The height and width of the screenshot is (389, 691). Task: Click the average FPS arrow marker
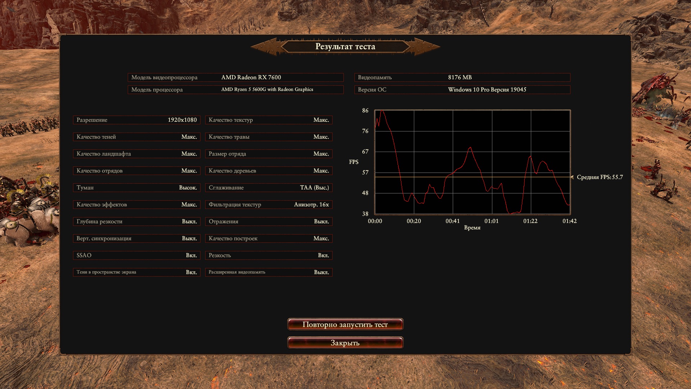point(572,177)
